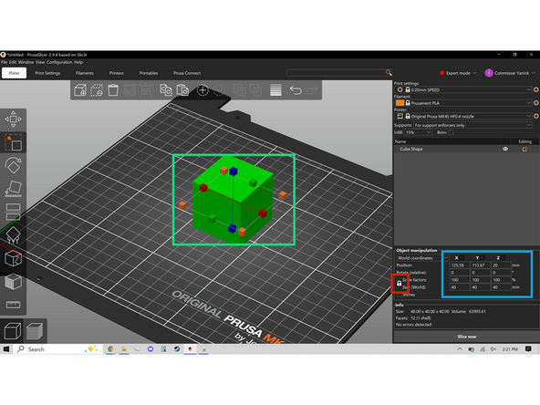Switch to the Printables tab
Screen dimensions: 540x405
tap(149, 73)
